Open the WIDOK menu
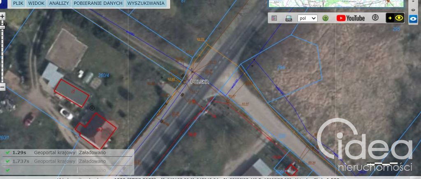The width and height of the screenshot is (421, 179). [x=36, y=3]
